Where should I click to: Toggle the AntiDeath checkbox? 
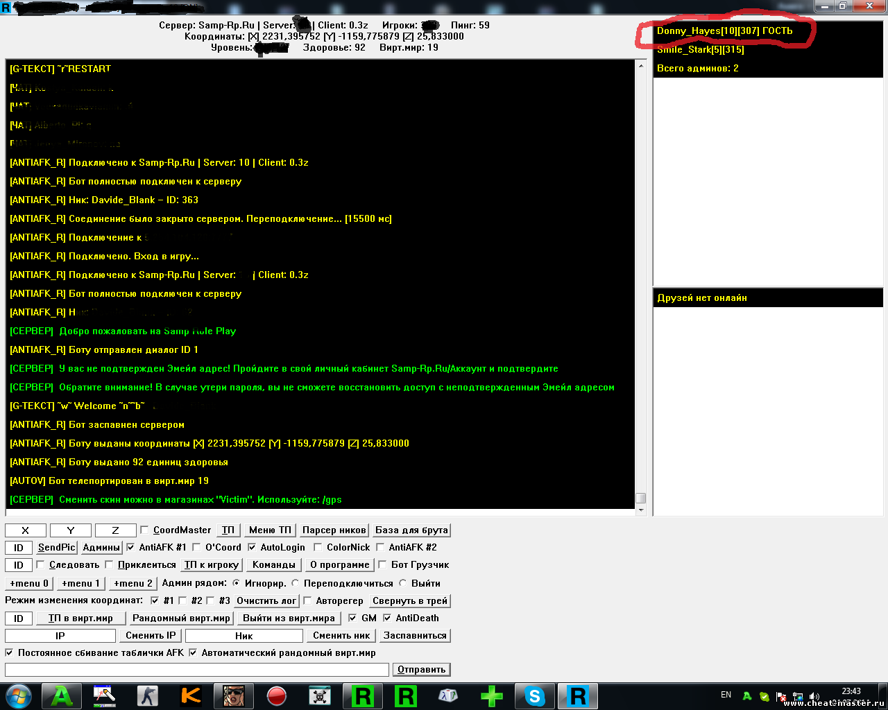(x=387, y=618)
